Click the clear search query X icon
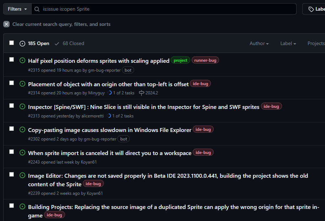Image resolution: width=325 pixels, height=221 pixels. click(x=6, y=24)
